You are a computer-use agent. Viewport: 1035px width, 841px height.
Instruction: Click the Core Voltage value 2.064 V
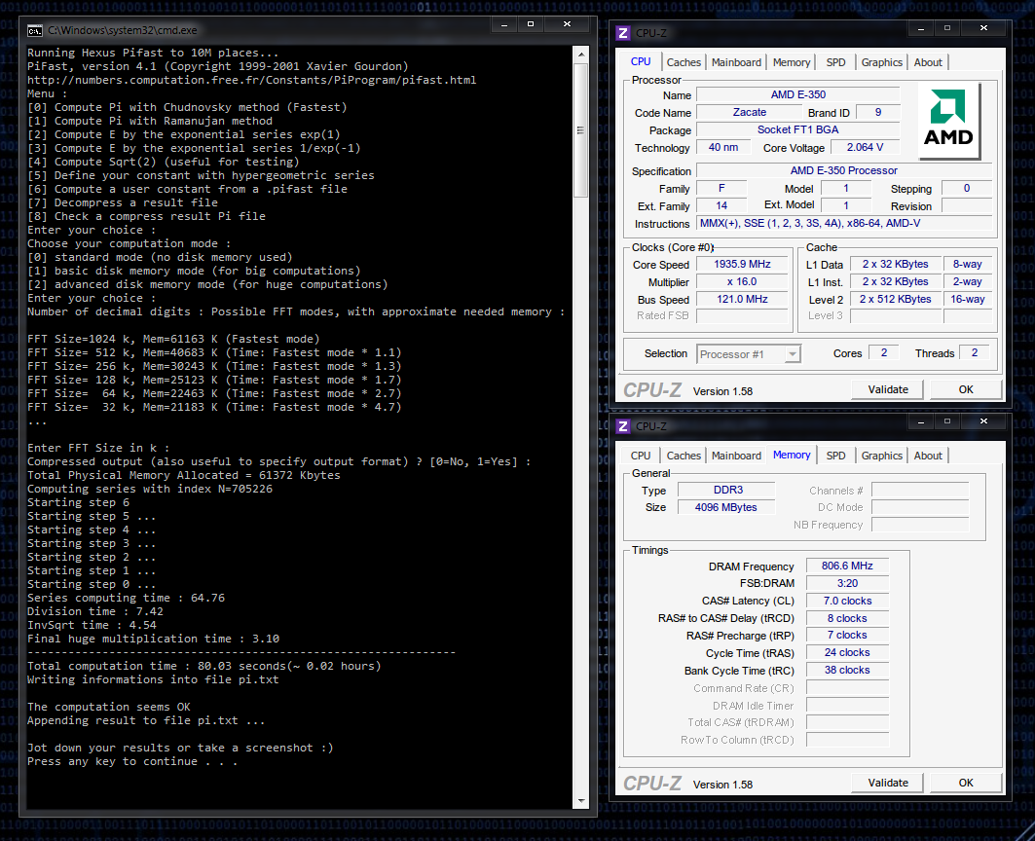coord(865,147)
